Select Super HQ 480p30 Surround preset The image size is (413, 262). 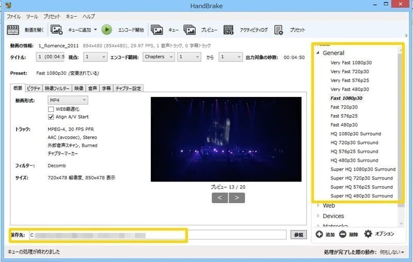point(362,196)
